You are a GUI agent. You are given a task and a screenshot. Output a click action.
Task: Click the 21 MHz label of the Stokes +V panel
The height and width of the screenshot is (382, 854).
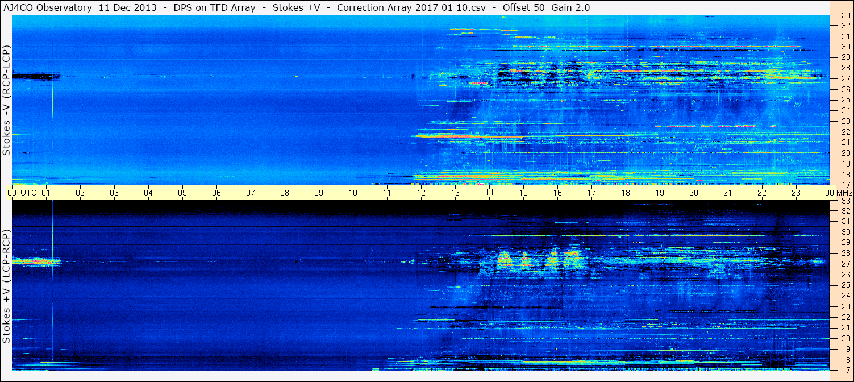pyautogui.click(x=845, y=327)
